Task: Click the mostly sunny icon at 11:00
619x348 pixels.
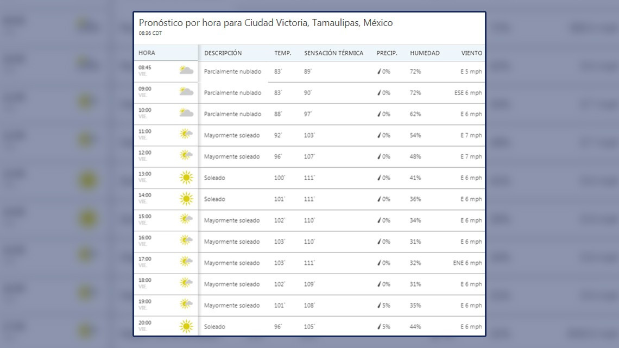Action: tap(185, 134)
